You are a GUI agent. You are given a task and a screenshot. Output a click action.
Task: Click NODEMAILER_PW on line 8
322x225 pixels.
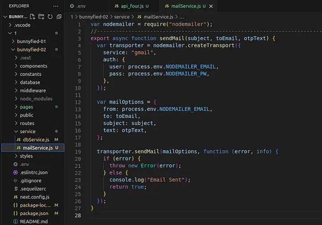click(186, 74)
